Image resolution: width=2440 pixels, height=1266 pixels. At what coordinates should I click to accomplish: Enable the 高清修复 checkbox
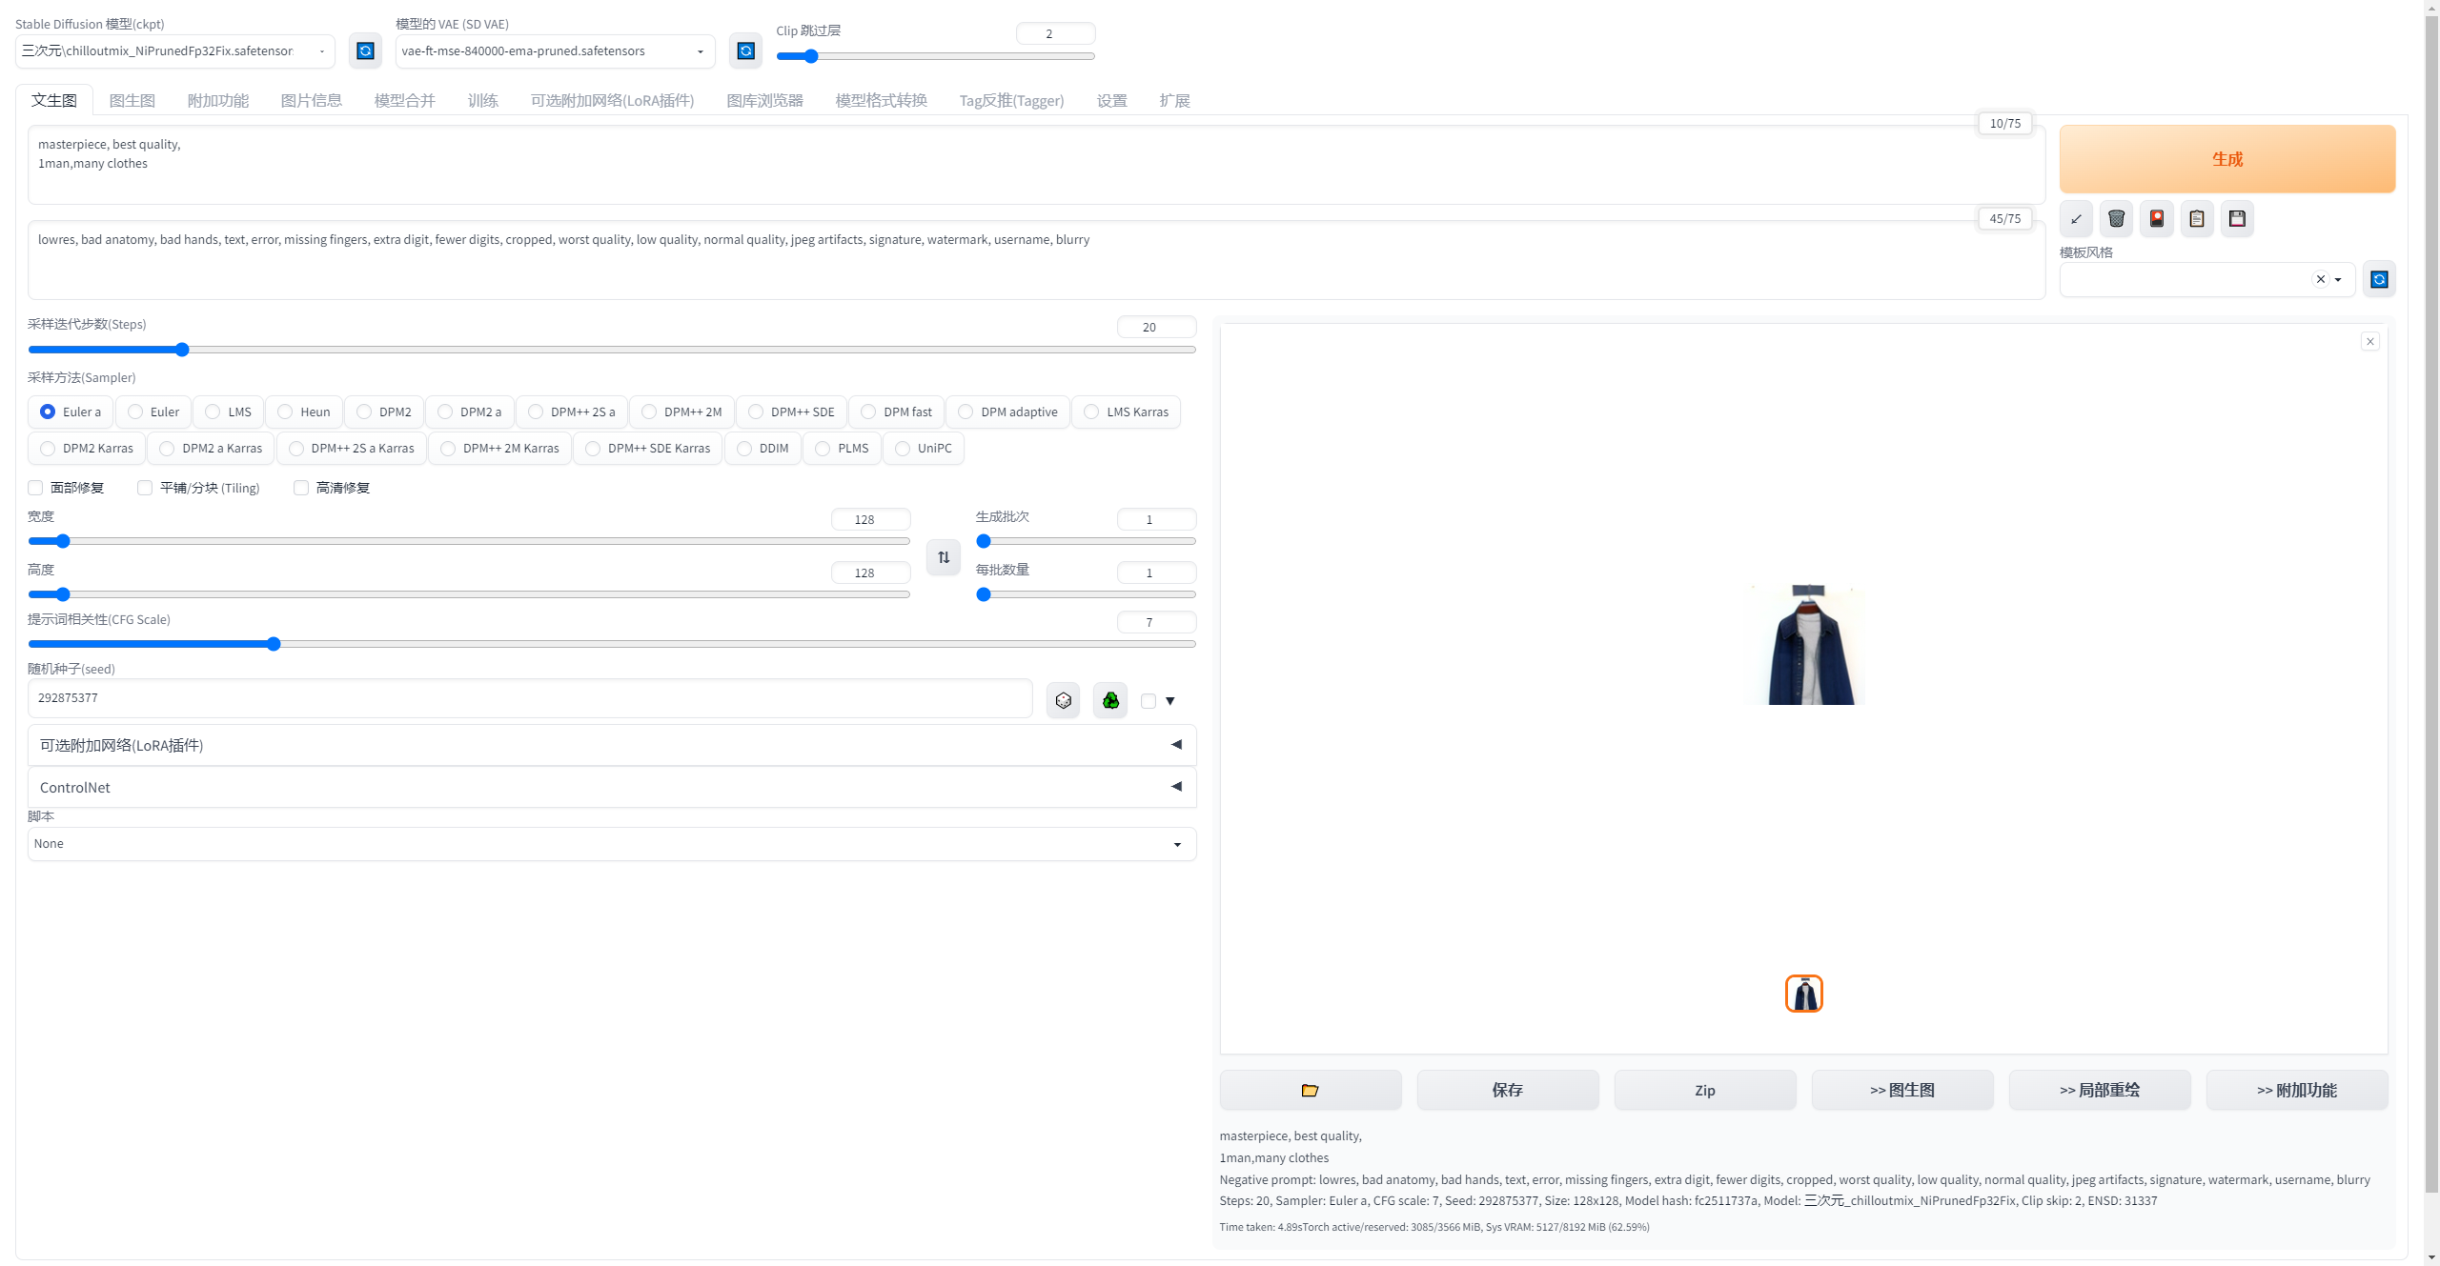(301, 488)
